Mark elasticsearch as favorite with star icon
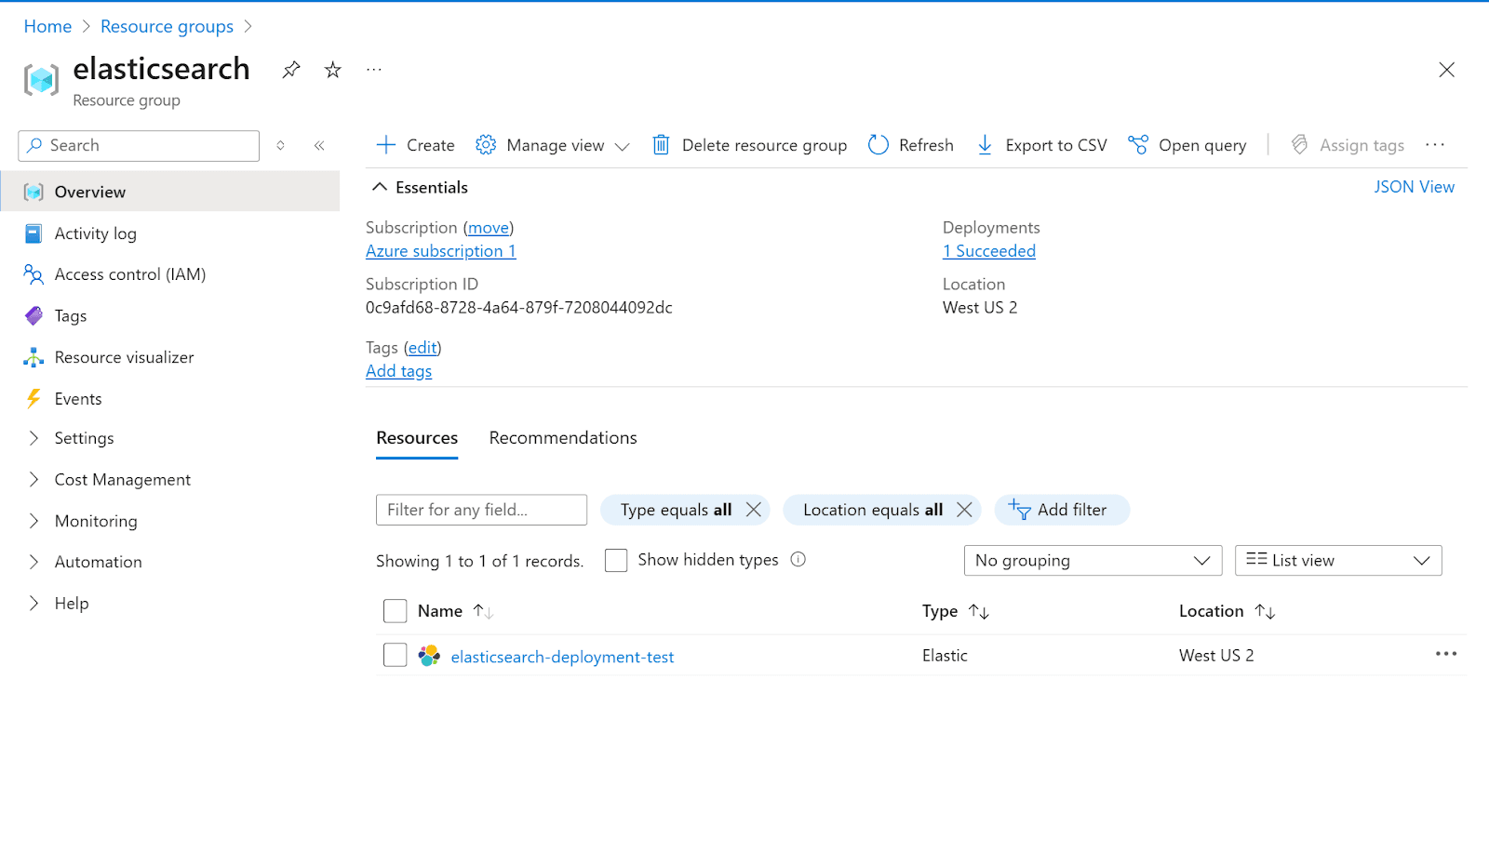The image size is (1489, 865). pyautogui.click(x=332, y=70)
